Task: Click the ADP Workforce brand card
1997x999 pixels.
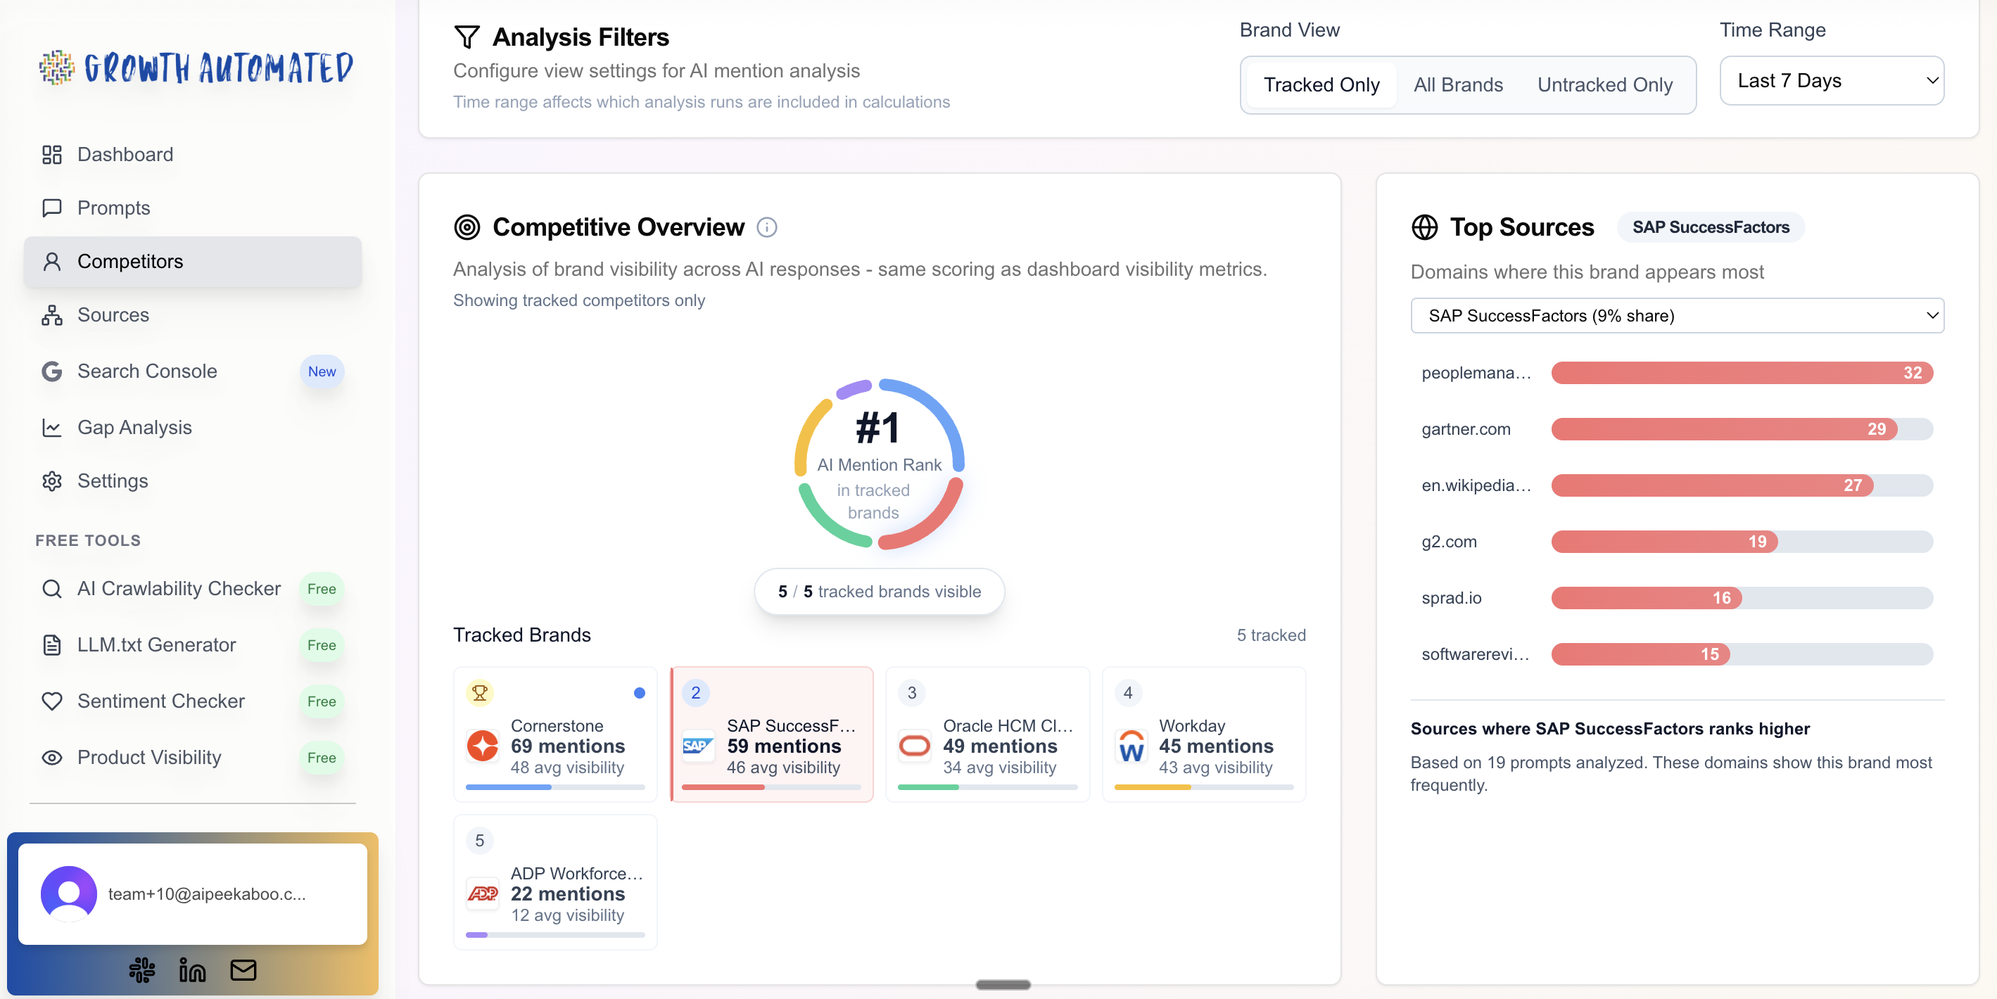Action: [555, 882]
